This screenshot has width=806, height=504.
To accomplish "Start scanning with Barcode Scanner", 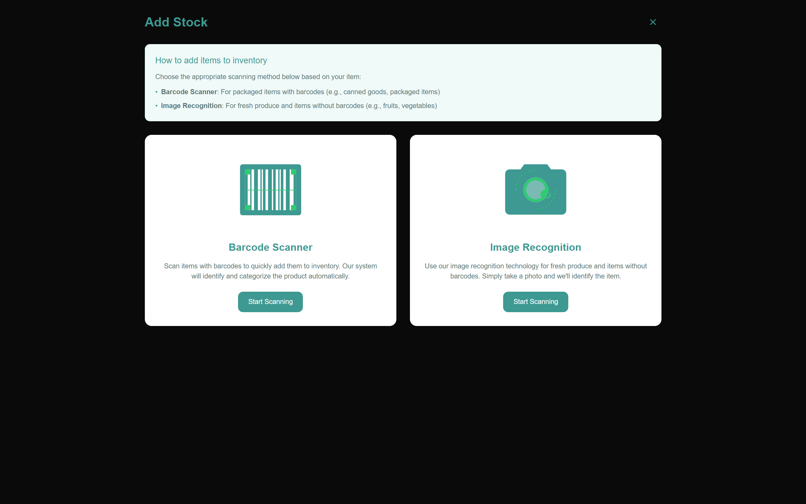I will coord(270,302).
